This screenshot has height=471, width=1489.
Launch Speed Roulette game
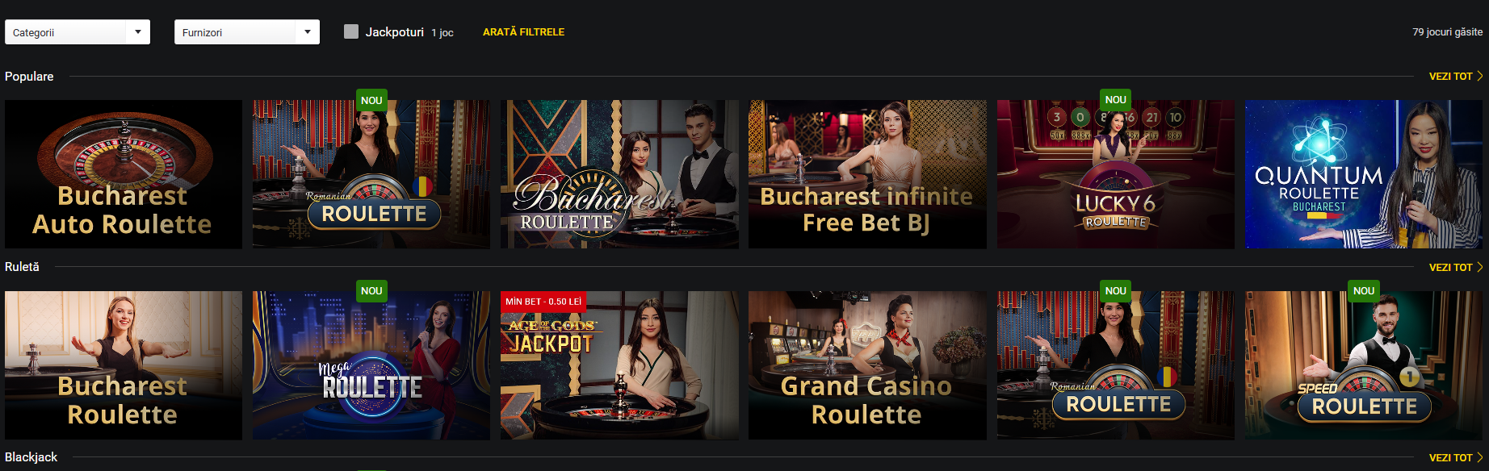pos(1364,365)
